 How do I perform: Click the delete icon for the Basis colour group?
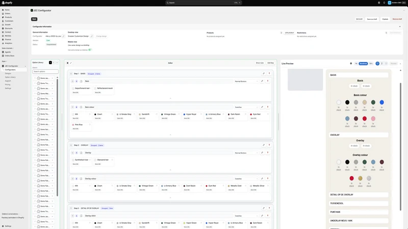pos(267,107)
